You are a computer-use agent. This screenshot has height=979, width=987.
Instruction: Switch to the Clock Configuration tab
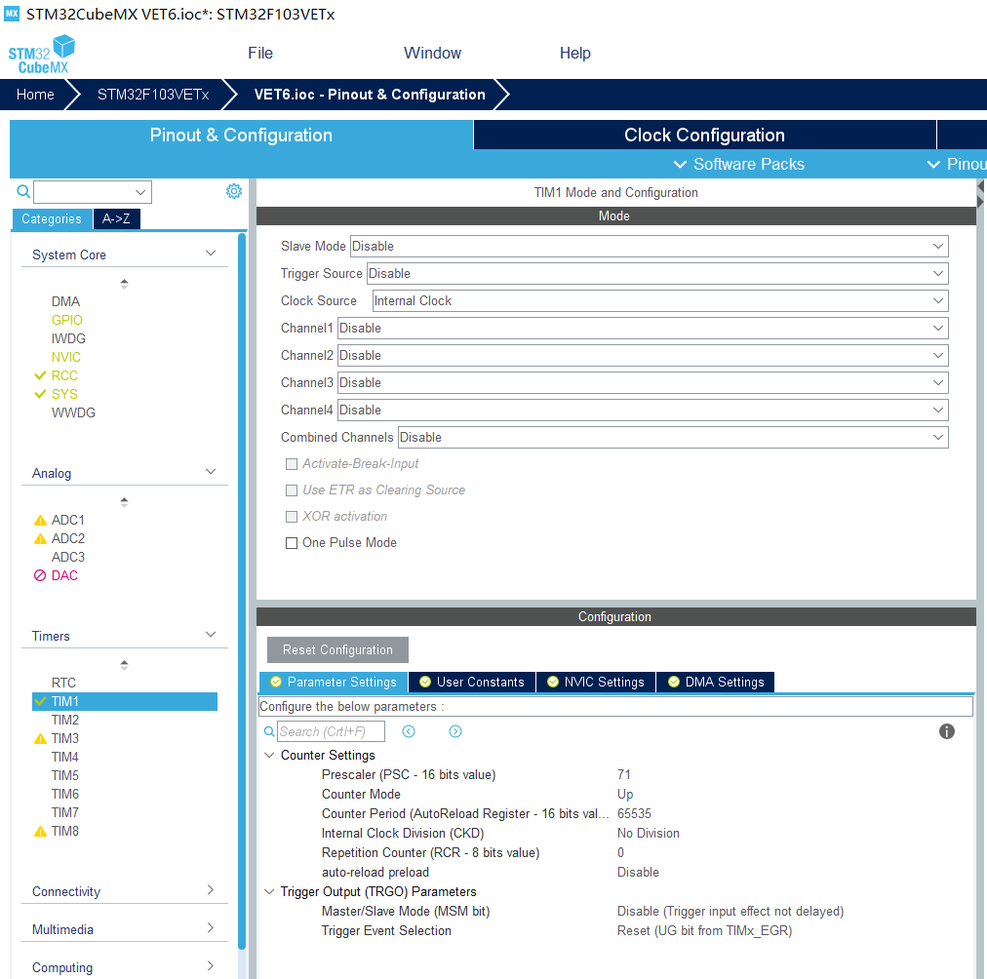pos(704,135)
